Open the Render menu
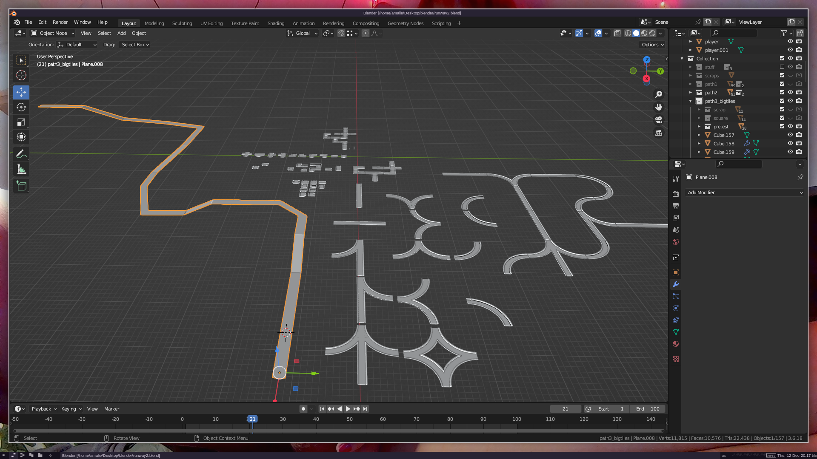Screen dimensions: 817x459 click(x=60, y=22)
